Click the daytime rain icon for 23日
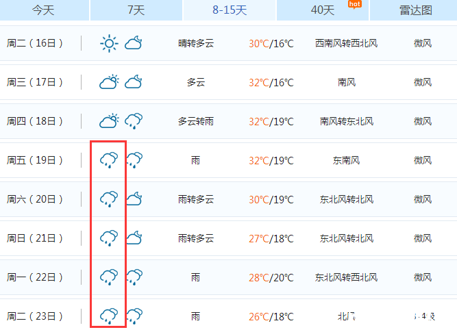 point(109,316)
